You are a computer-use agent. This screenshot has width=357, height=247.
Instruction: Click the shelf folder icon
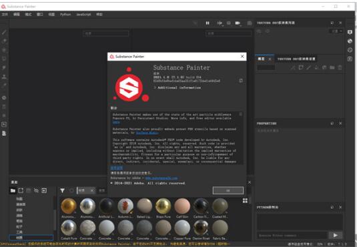tap(13, 190)
